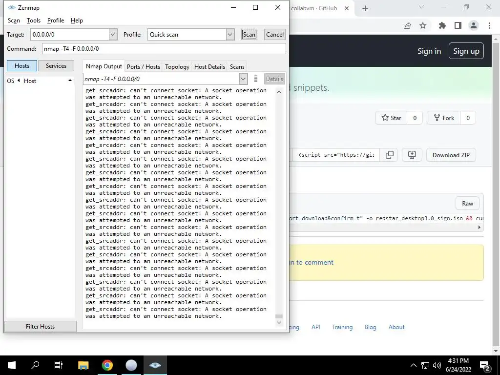Click the GitHub Sign up button
This screenshot has height=375, width=500.
466,51
